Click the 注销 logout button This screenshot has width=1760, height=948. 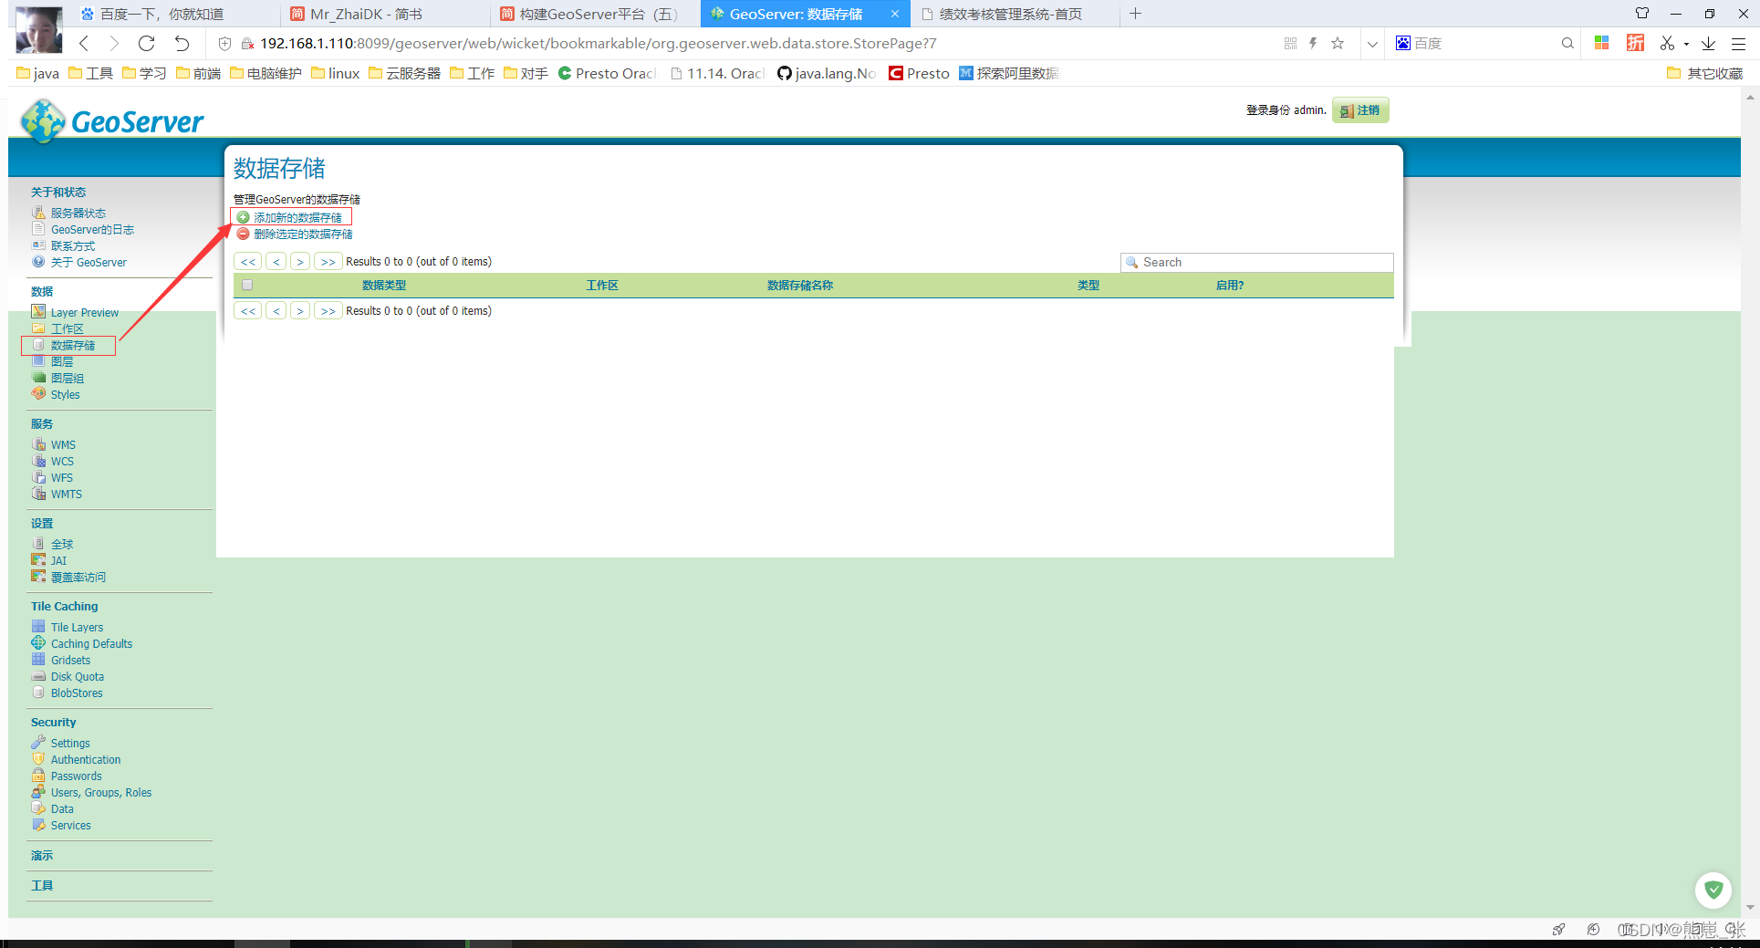(x=1360, y=110)
